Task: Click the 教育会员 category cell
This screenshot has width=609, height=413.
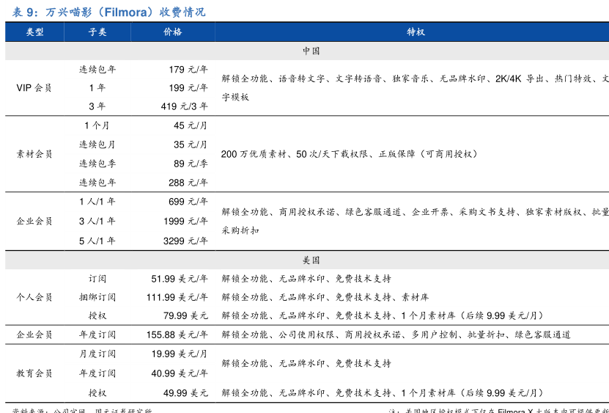Action: point(34,373)
